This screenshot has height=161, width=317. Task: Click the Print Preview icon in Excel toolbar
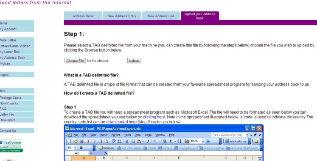click(x=107, y=141)
